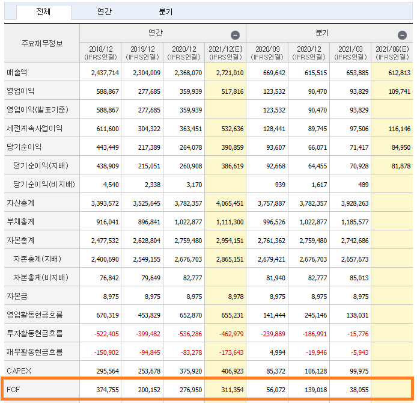Viewport: 417px width, 403px height.
Task: Click the 670,319 operating cash flow value
Action: (108, 315)
